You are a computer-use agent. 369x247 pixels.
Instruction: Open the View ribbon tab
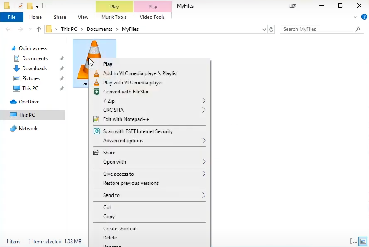[x=83, y=17]
